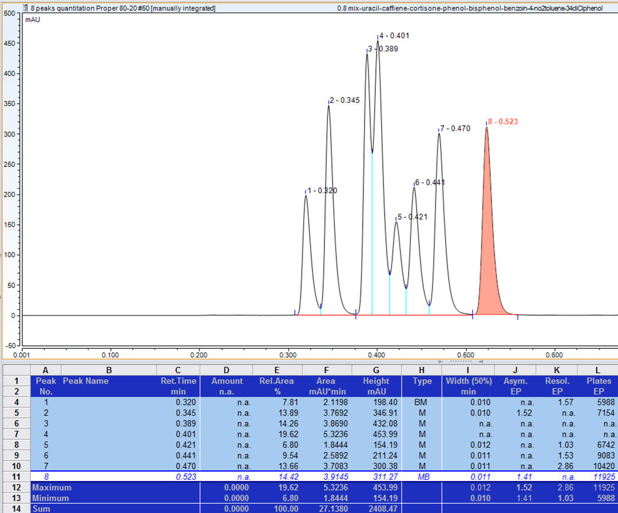Screen dimensions: 618x513
Task: Select column header C
Action: click(x=178, y=371)
